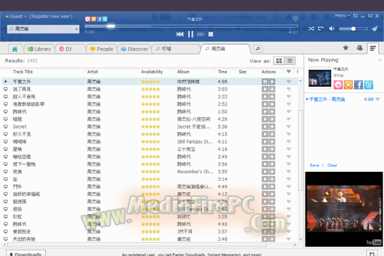Viewport: 384px width, 256px height.
Task: Play the Secret track
Action: (x=265, y=126)
